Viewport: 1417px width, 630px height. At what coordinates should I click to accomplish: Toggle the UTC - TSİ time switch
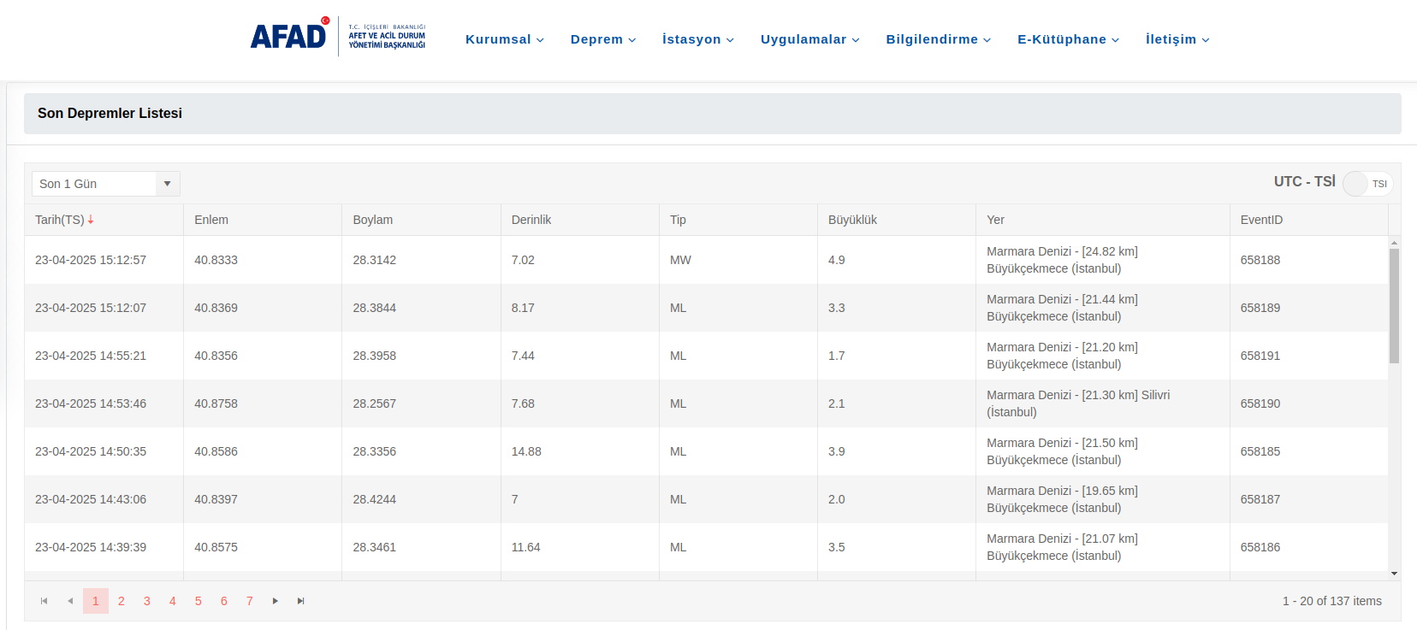tap(1367, 184)
